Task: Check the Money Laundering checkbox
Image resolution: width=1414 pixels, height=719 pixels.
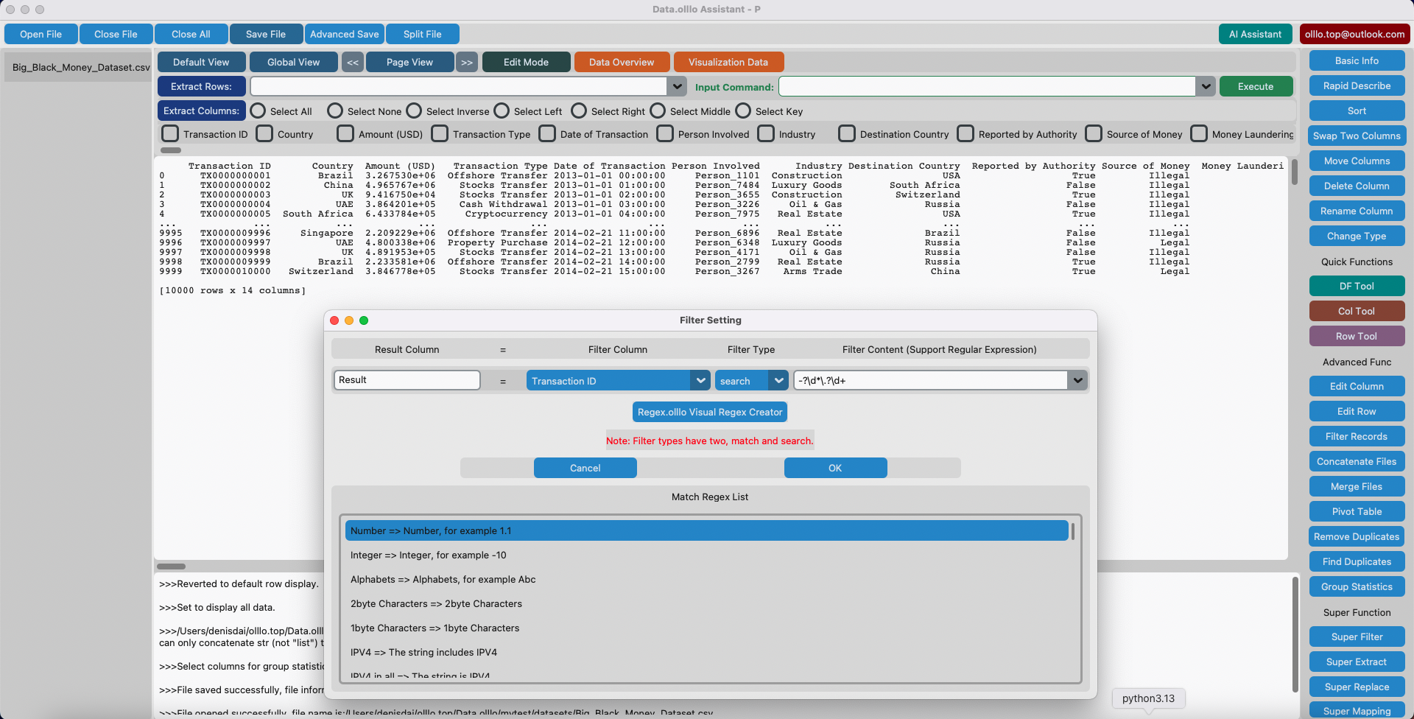Action: pos(1199,134)
